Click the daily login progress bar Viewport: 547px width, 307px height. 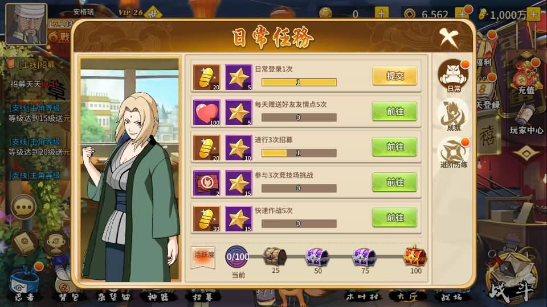tap(299, 82)
